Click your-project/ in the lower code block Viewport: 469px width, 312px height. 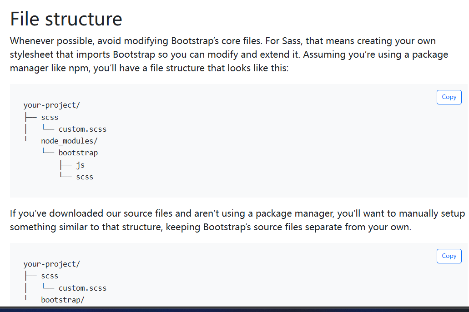tap(52, 264)
